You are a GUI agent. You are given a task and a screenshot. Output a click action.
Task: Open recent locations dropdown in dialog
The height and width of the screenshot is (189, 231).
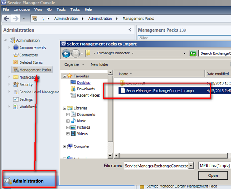coord(82,53)
